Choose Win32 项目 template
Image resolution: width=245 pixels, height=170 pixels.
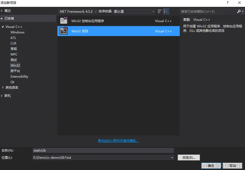118,31
